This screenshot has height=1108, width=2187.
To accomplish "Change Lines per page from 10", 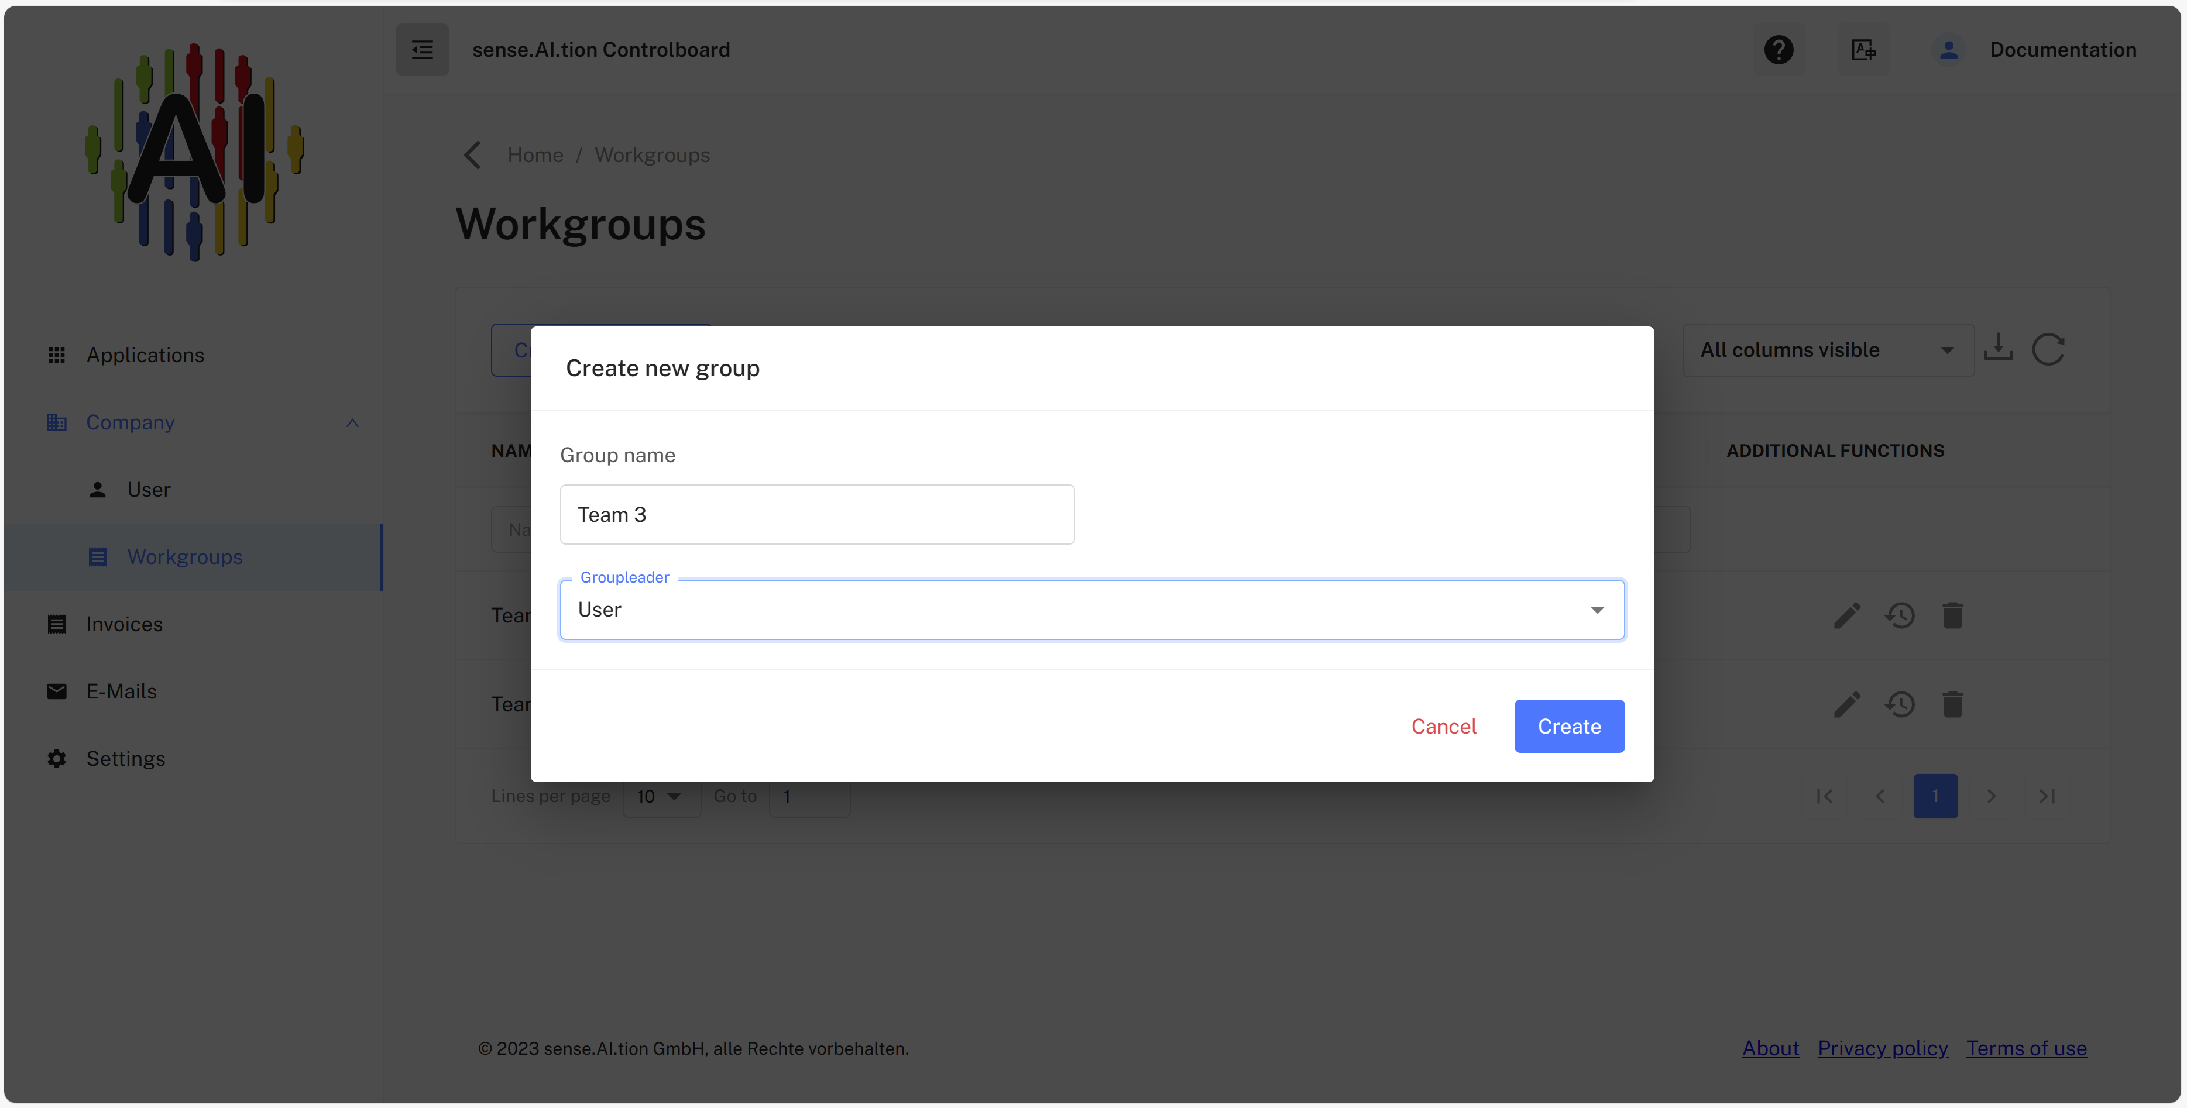I will click(x=661, y=796).
